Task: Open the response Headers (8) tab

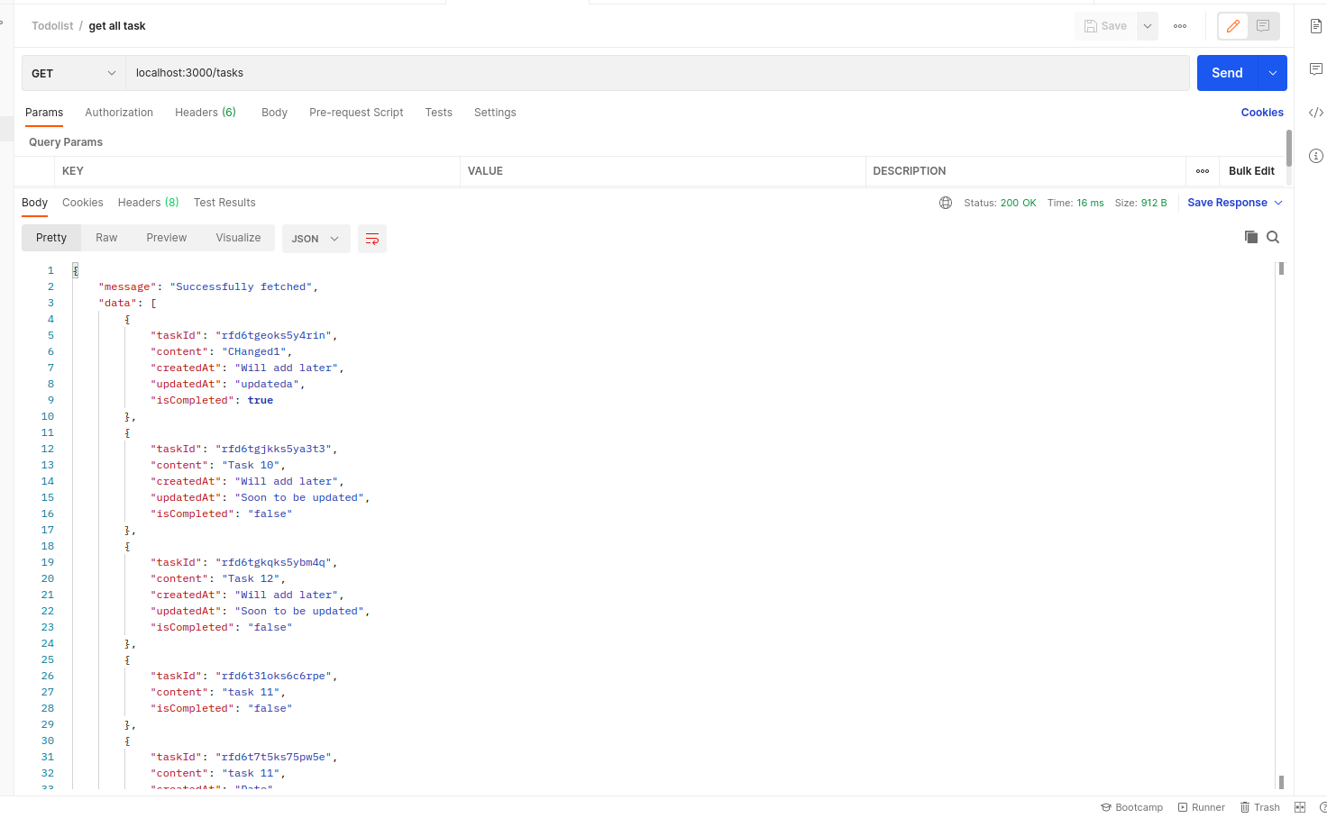Action: [149, 203]
